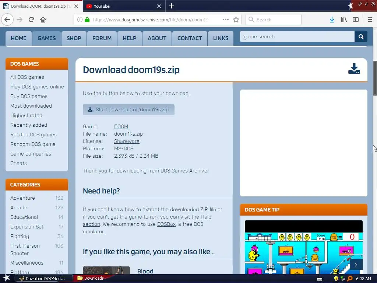Click the browser Search box
Image resolution: width=377 pixels, height=283 pixels.
[x=274, y=20]
